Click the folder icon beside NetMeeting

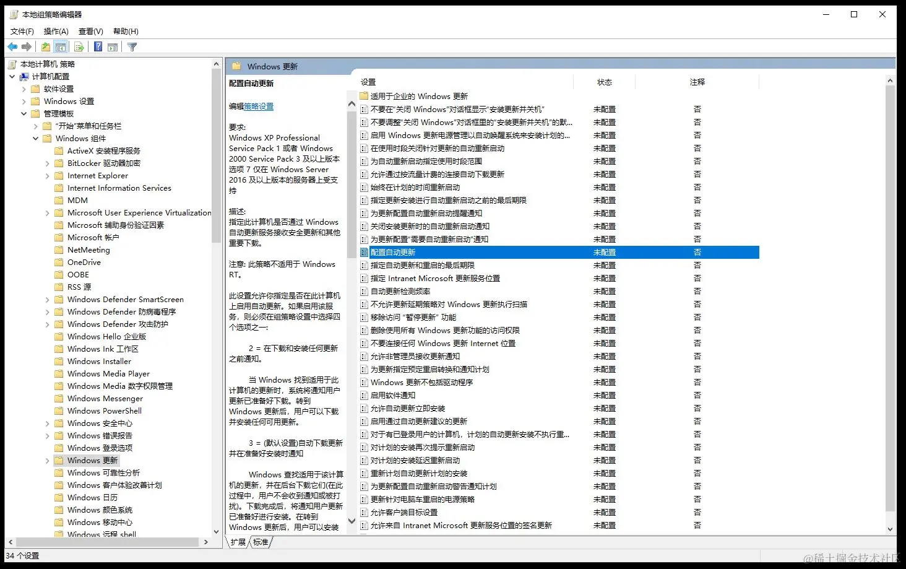(59, 250)
